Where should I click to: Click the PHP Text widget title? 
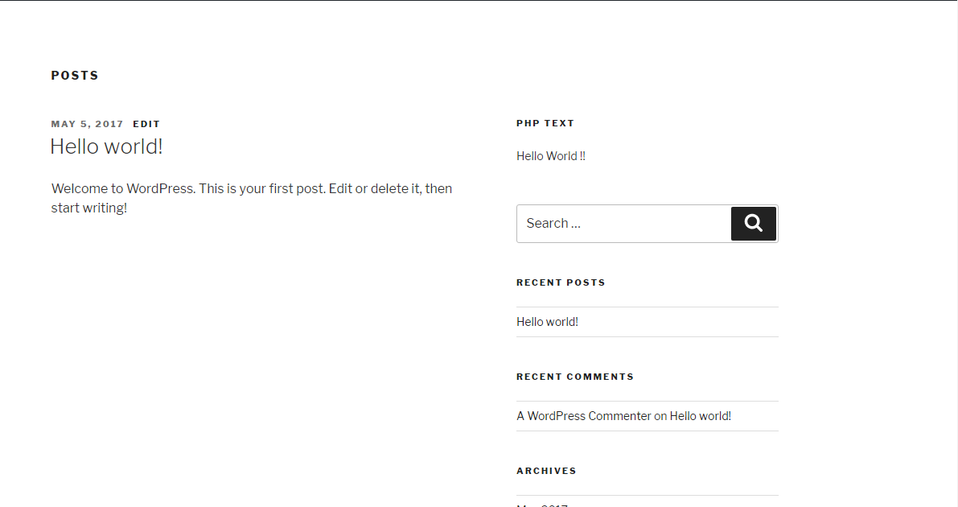pyautogui.click(x=545, y=123)
